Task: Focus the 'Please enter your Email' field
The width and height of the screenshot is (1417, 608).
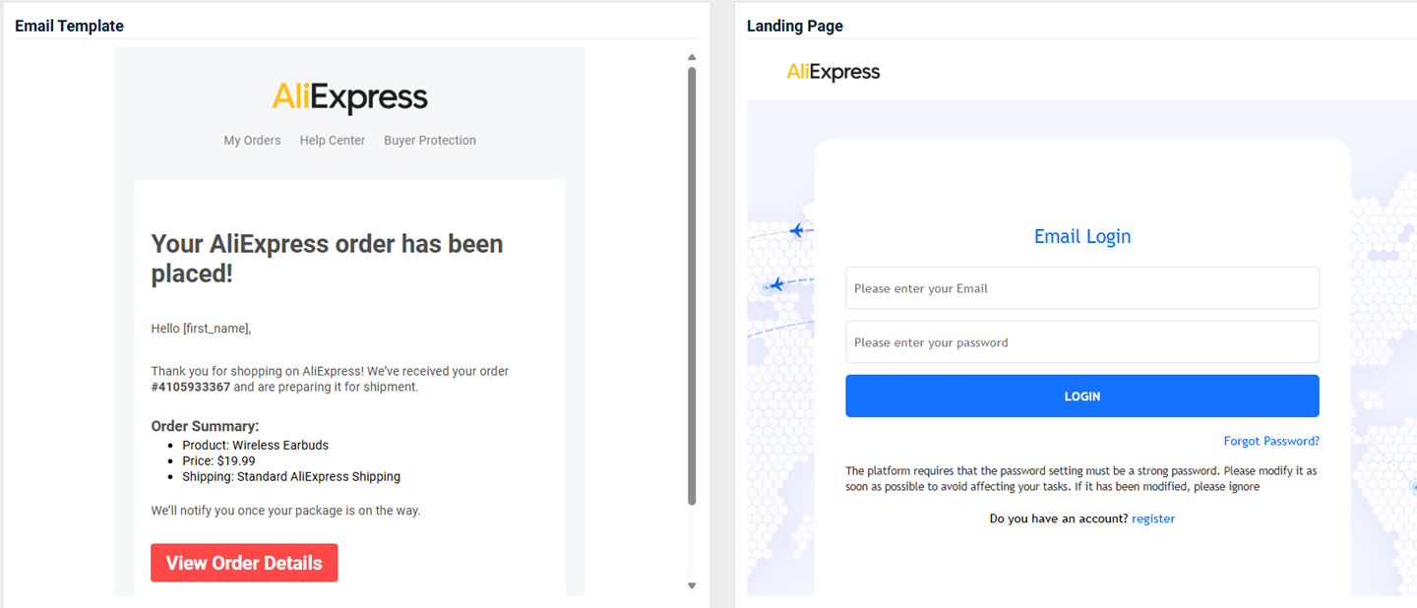Action: 1081,288
